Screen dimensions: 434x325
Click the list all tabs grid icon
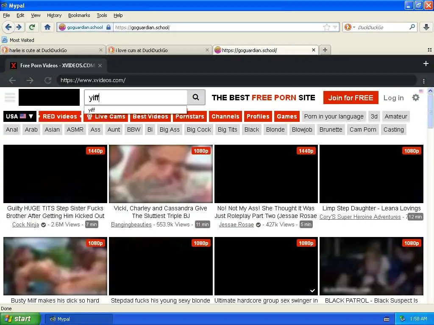(430, 50)
